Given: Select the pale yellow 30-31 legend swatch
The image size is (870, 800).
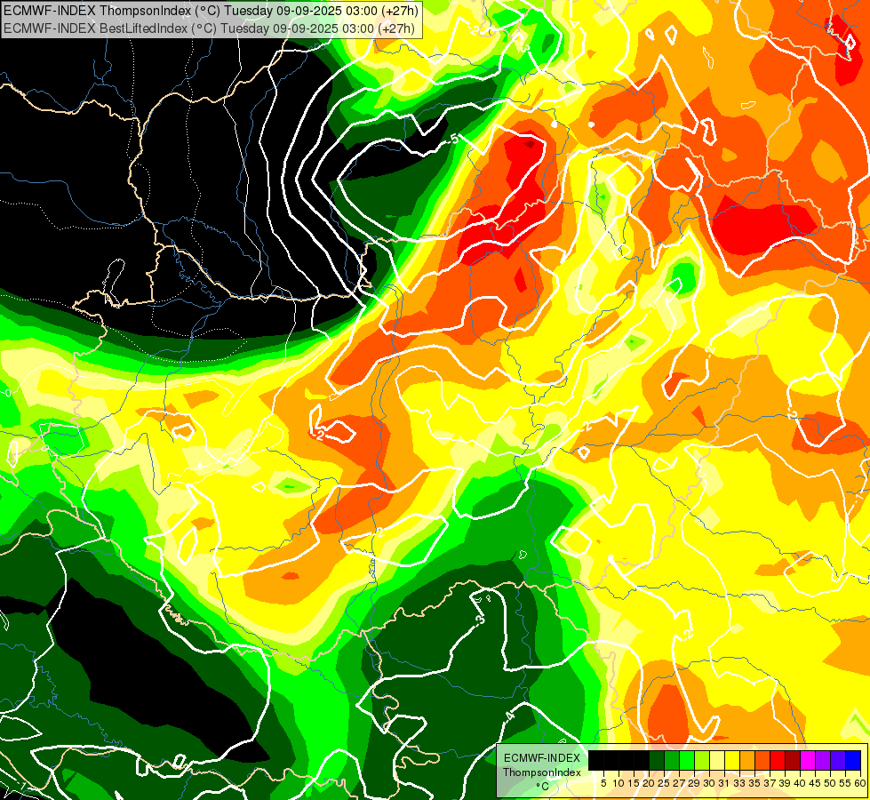Looking at the screenshot, I should [717, 760].
